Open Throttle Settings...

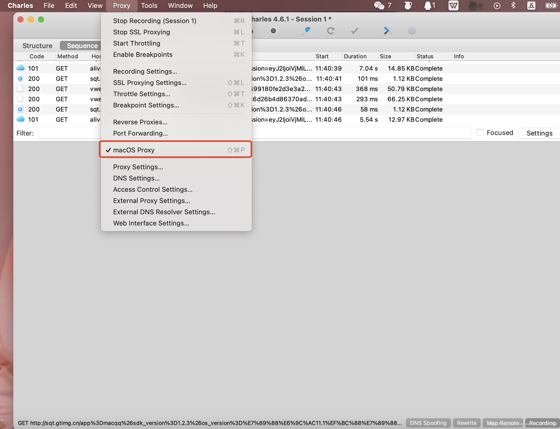pyautogui.click(x=176, y=94)
